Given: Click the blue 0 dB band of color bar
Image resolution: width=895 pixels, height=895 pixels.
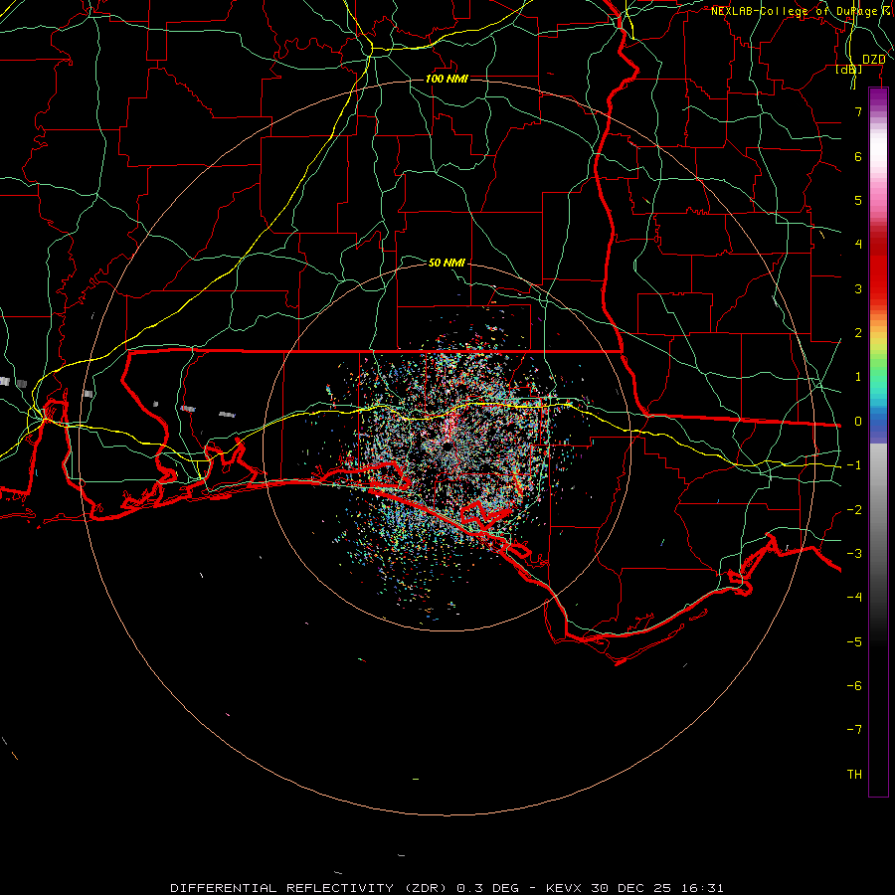Looking at the screenshot, I should point(878,422).
